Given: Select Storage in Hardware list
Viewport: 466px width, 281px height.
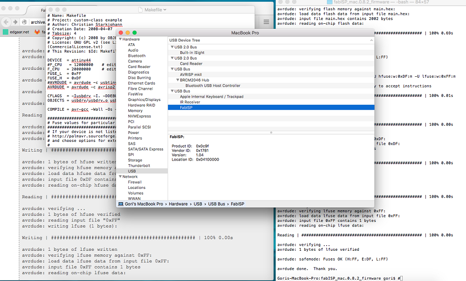Looking at the screenshot, I should 135,160.
